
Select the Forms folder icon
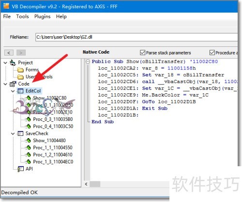coord(20,70)
